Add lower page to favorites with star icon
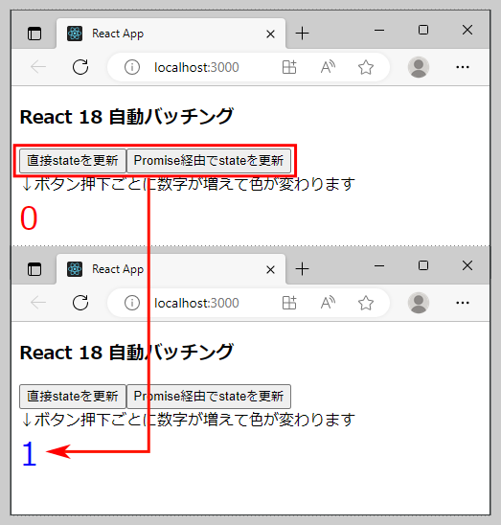The image size is (501, 525). click(366, 303)
